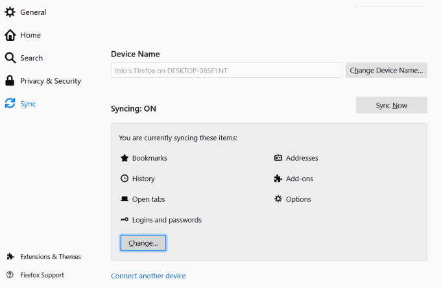Click the Sync arrows icon
441x288 pixels.
point(10,104)
